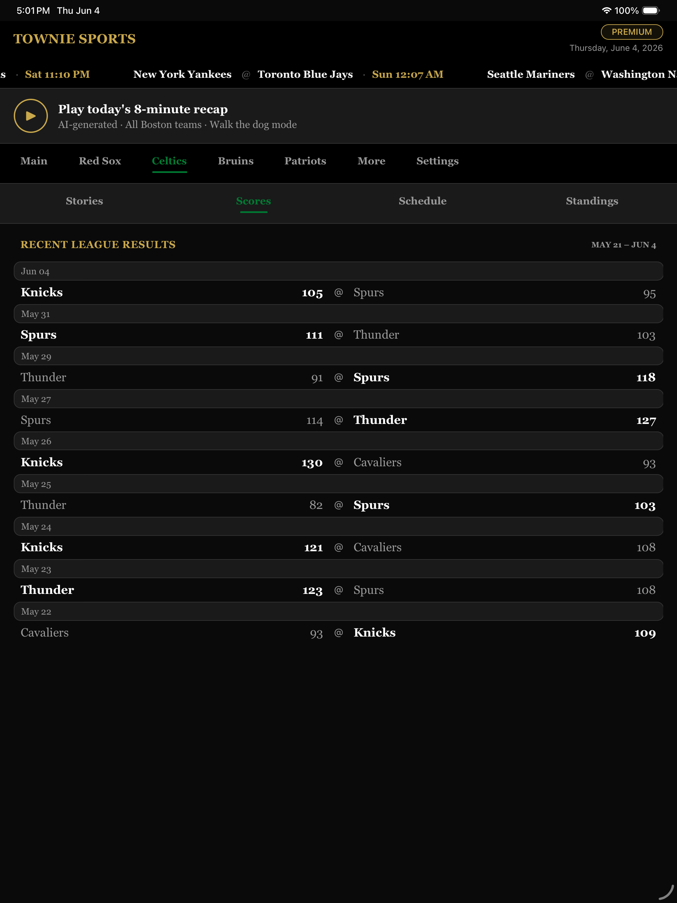
Task: Switch to the Red Sox tab
Action: coord(100,161)
